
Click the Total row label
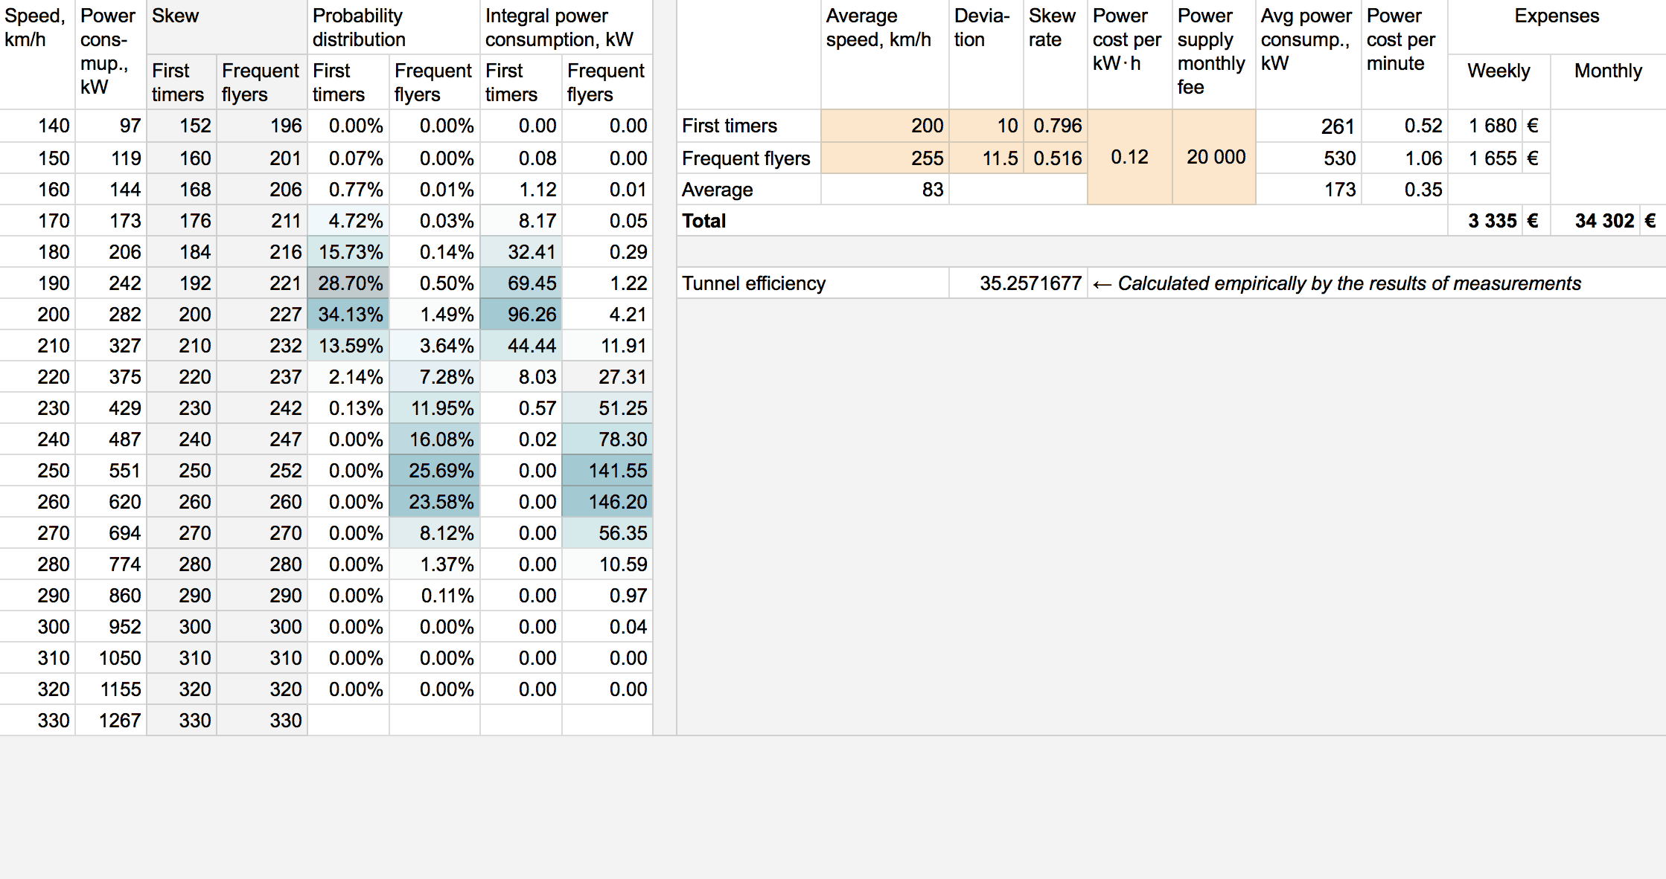[703, 221]
